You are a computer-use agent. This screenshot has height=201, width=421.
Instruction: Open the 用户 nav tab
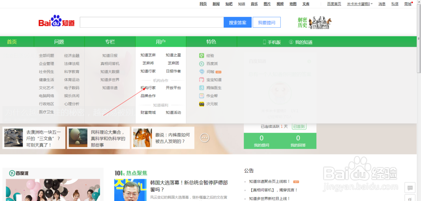tap(160, 42)
